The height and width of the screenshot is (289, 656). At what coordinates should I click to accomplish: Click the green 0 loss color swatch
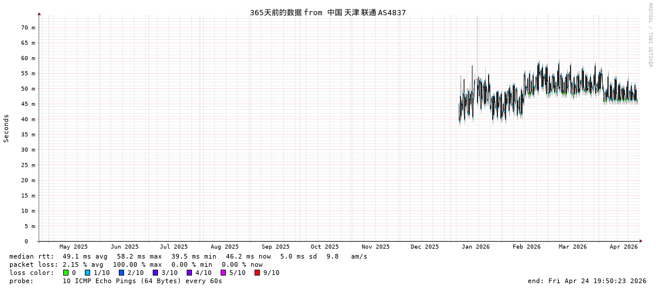tap(66, 273)
